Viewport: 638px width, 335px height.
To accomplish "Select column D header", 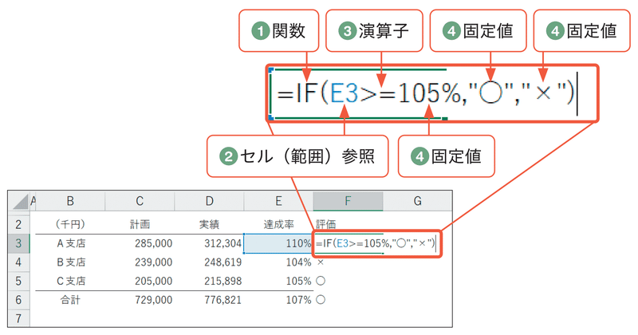I will point(209,201).
